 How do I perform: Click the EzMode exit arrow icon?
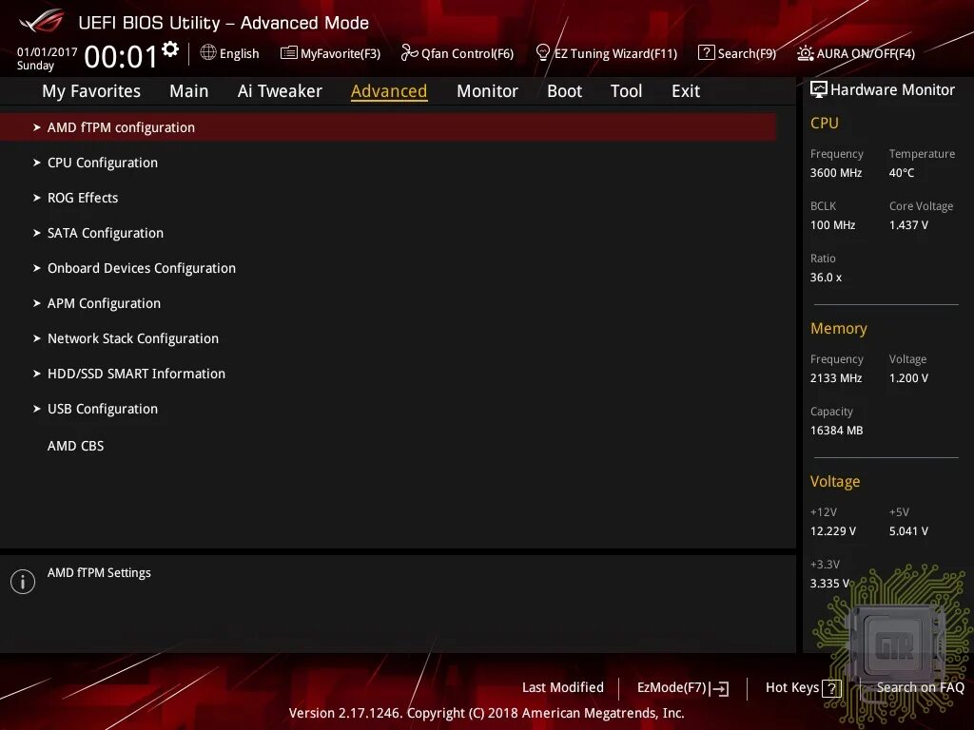tap(719, 688)
